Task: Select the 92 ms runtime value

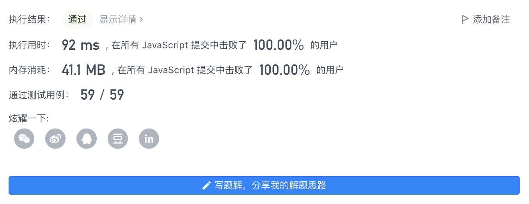Action: pyautogui.click(x=80, y=45)
